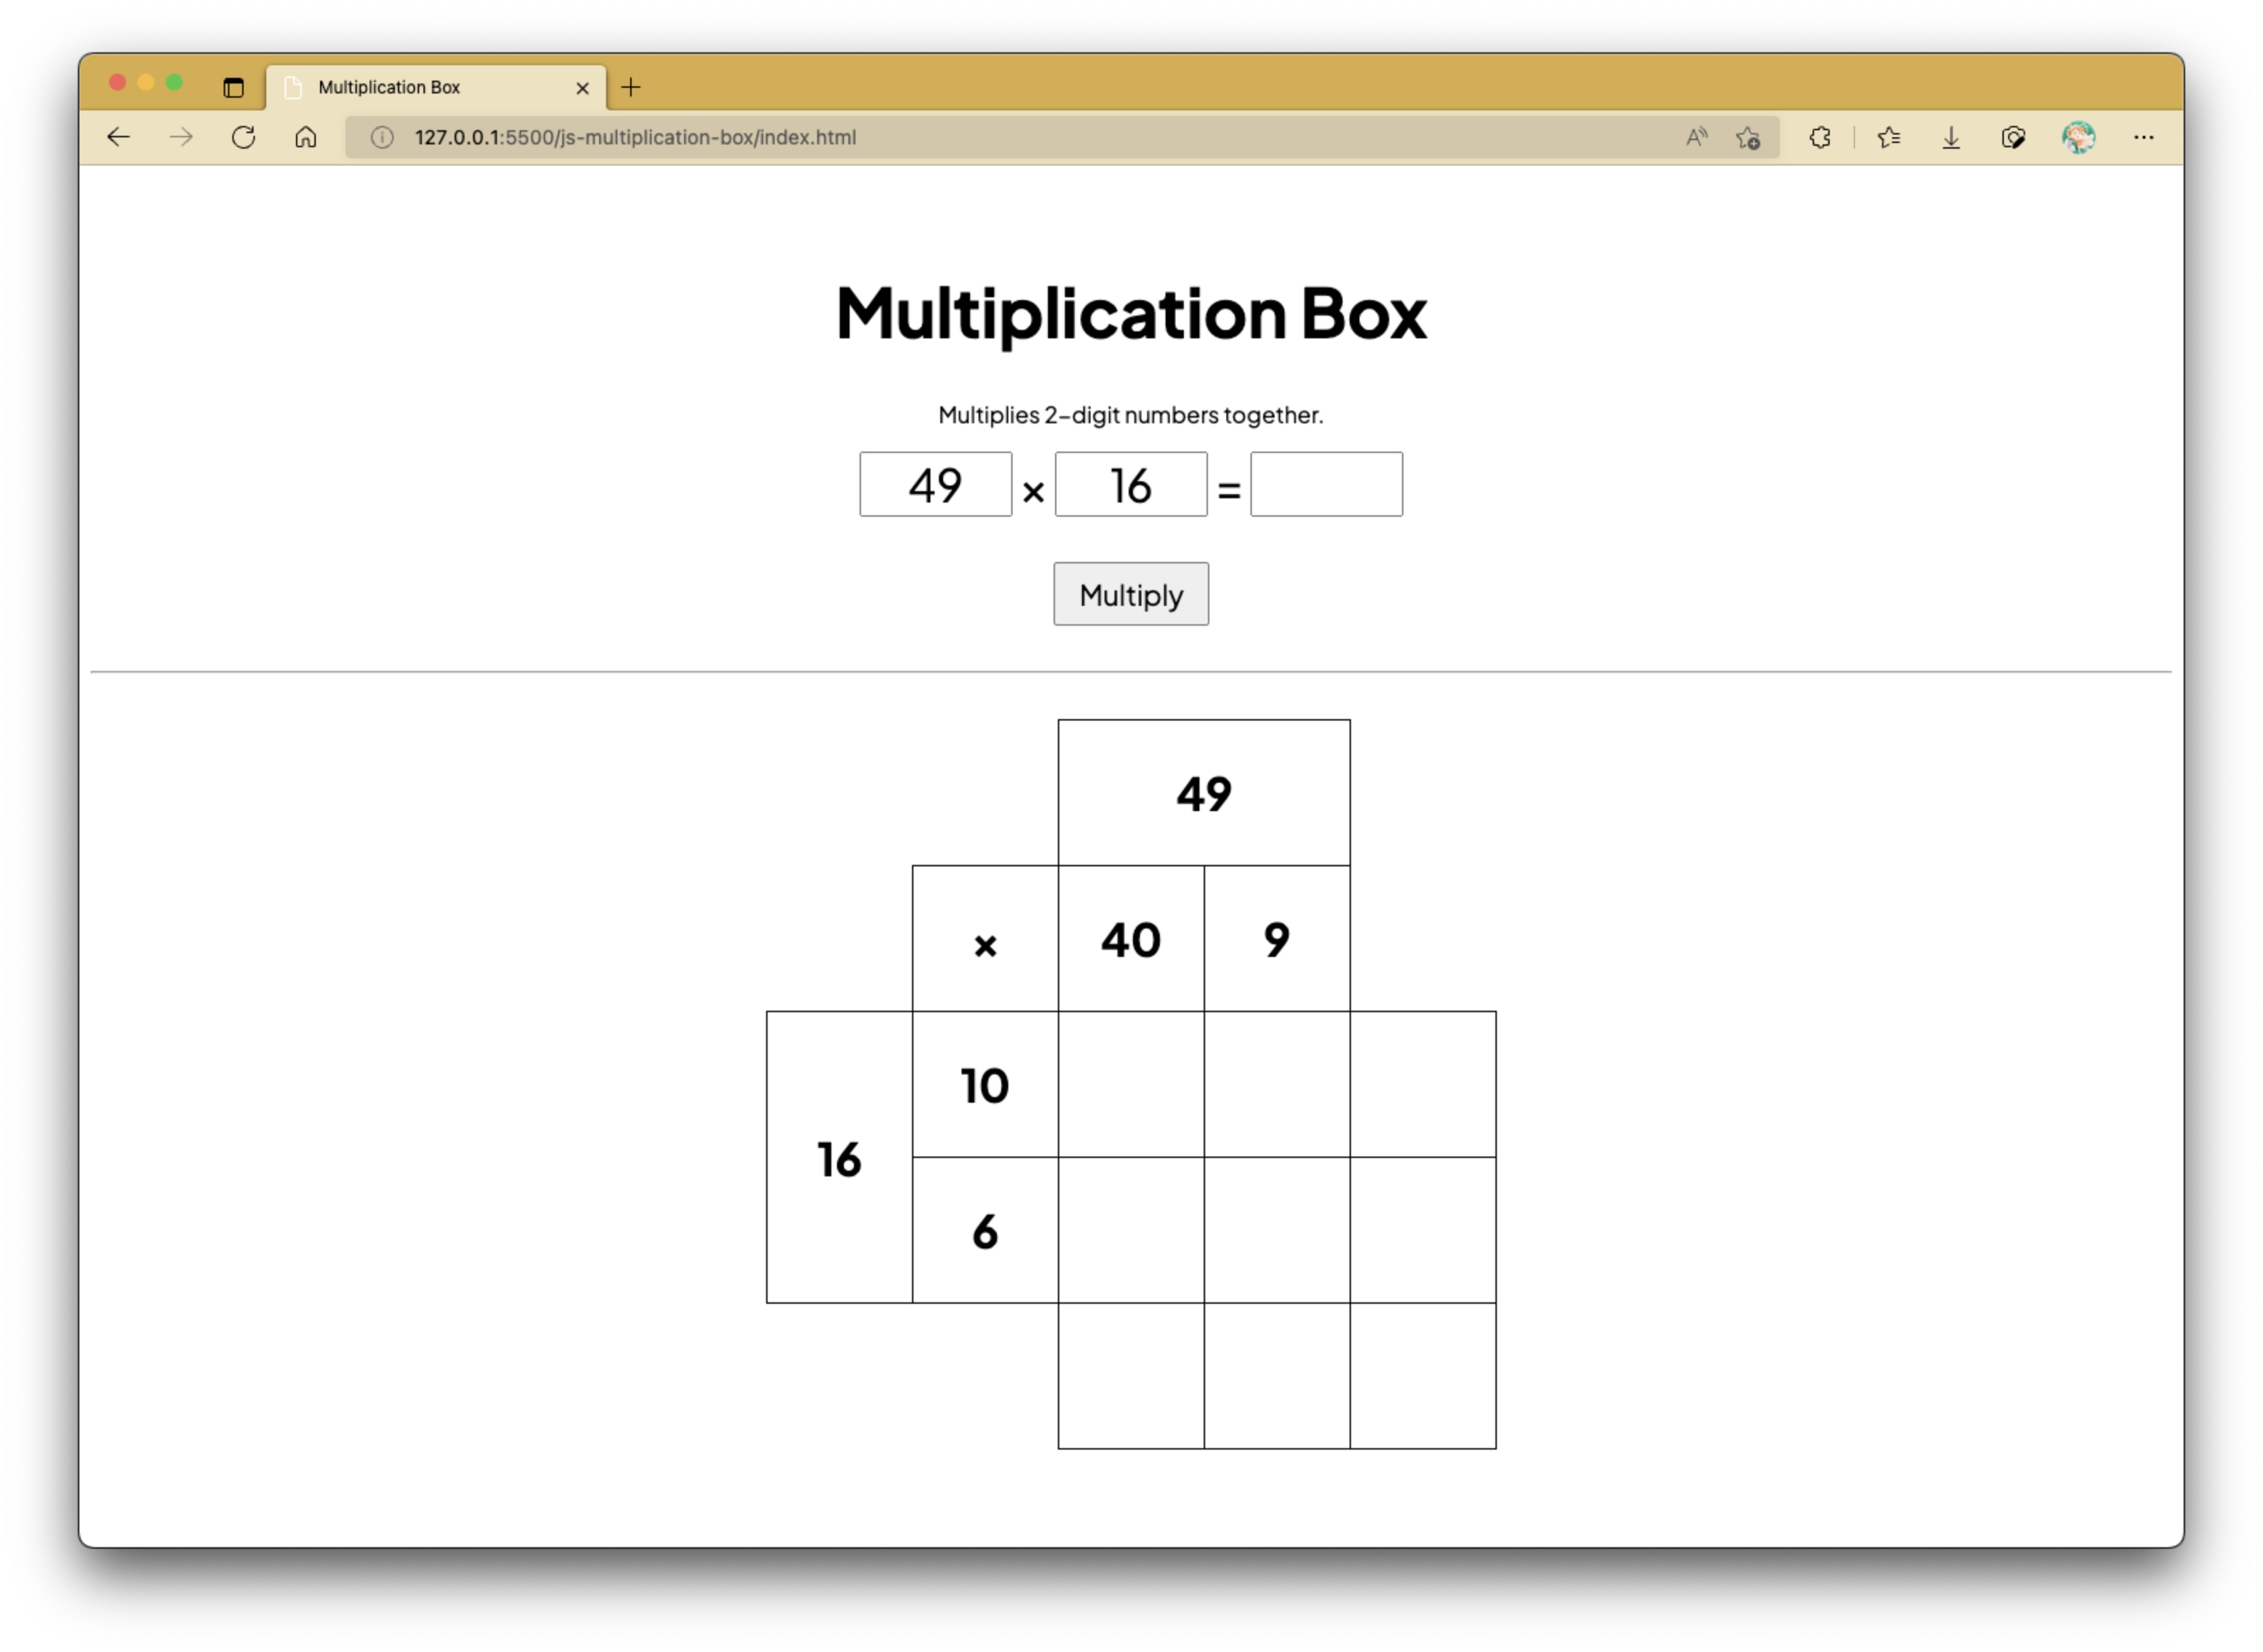
Task: Open the Extensions puzzle icon
Action: (1820, 137)
